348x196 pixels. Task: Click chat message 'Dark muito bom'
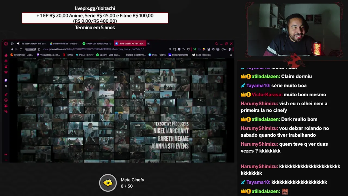coord(299,119)
